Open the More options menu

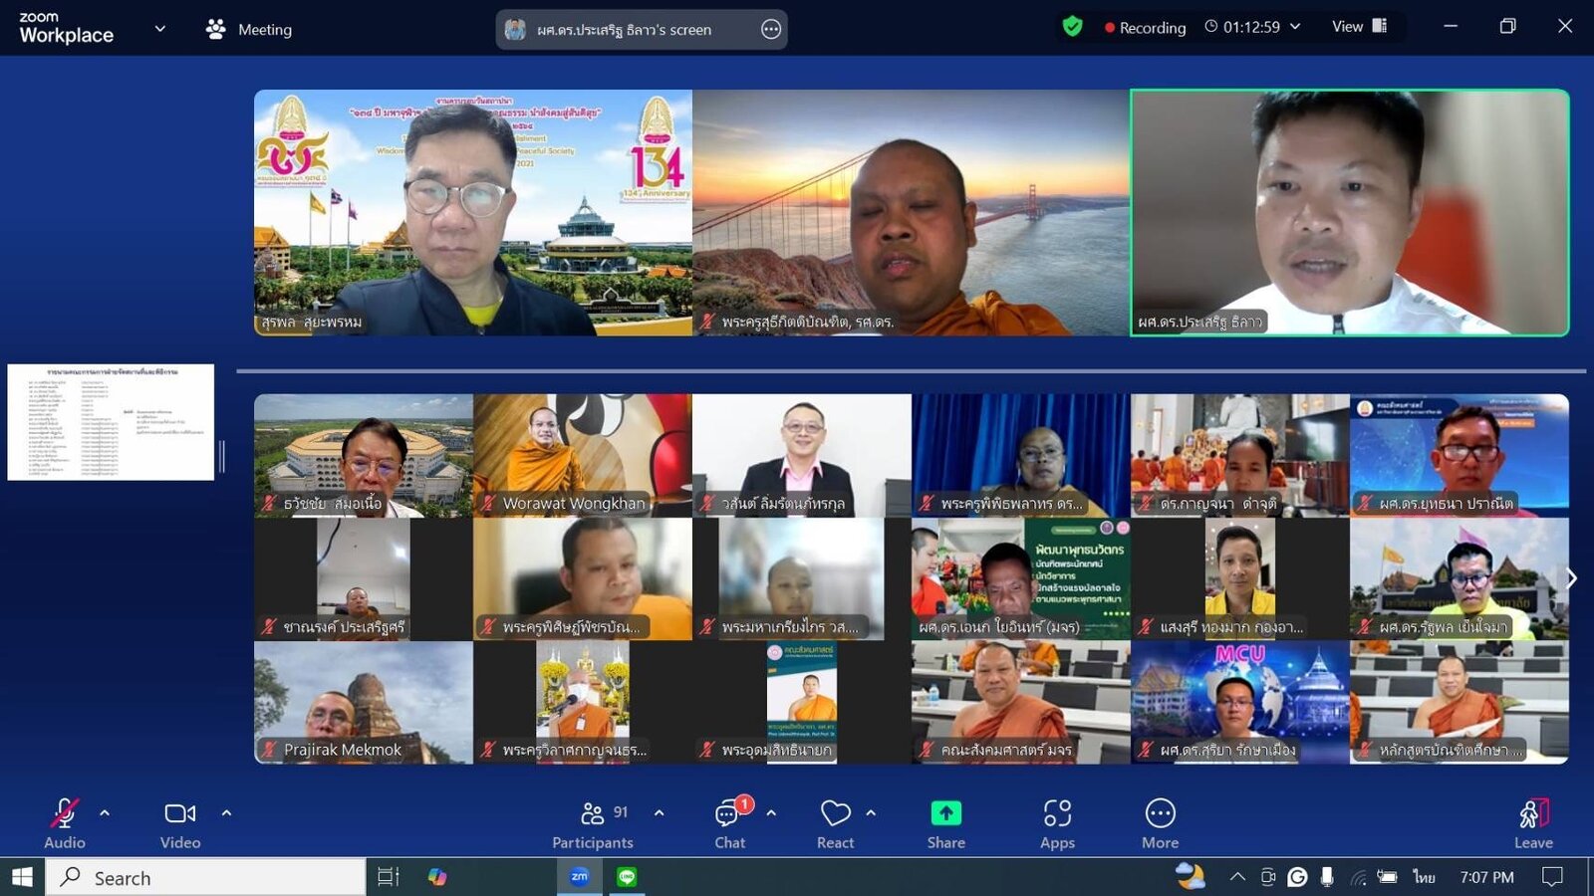point(1160,823)
